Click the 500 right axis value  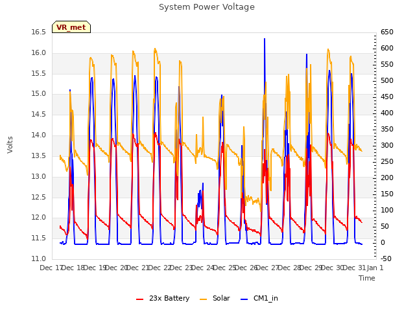pyautogui.click(x=387, y=80)
